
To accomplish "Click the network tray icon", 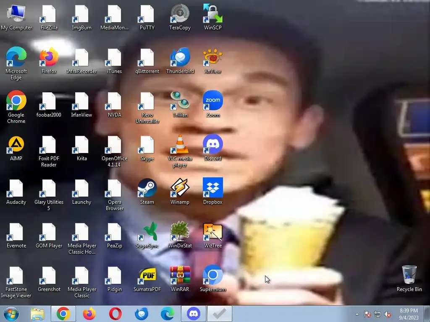I will click(x=378, y=314).
